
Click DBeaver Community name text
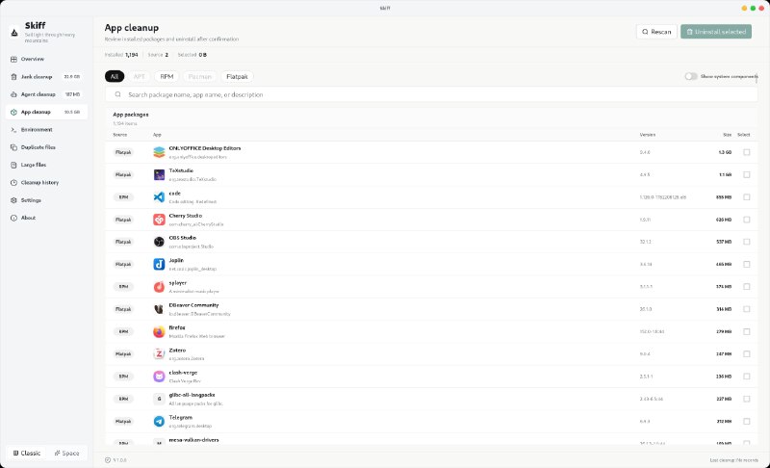(x=193, y=305)
